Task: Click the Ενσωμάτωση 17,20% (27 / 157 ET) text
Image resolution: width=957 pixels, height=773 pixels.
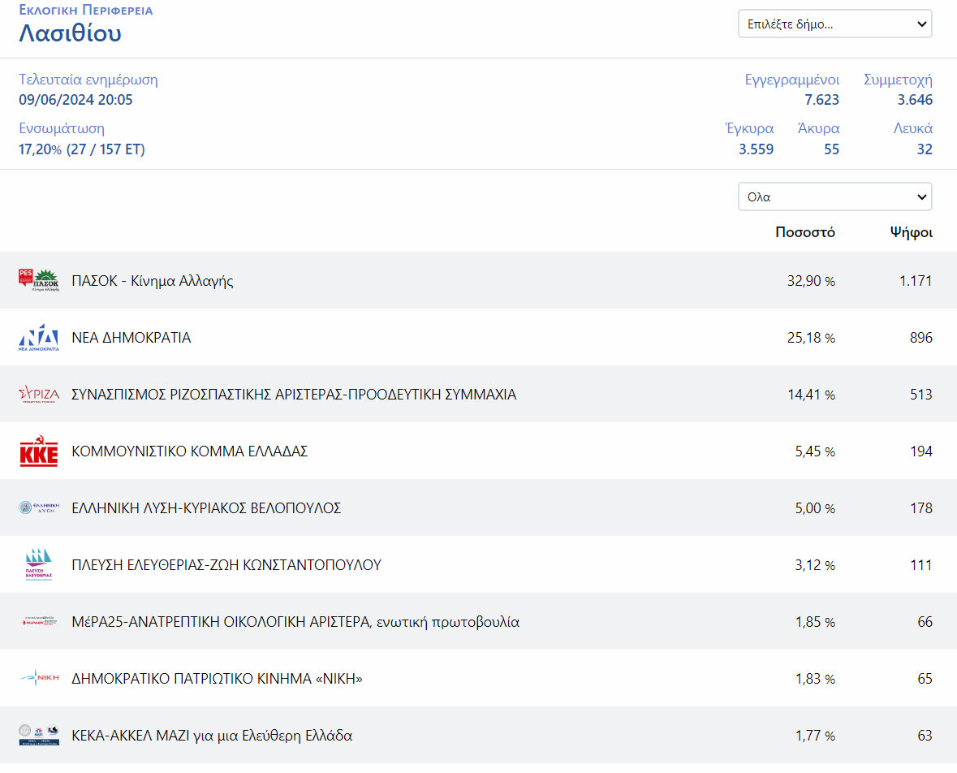Action: tap(82, 149)
